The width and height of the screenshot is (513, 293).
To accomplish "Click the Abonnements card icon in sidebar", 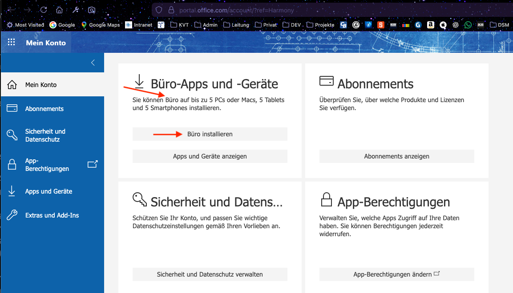I will point(12,108).
